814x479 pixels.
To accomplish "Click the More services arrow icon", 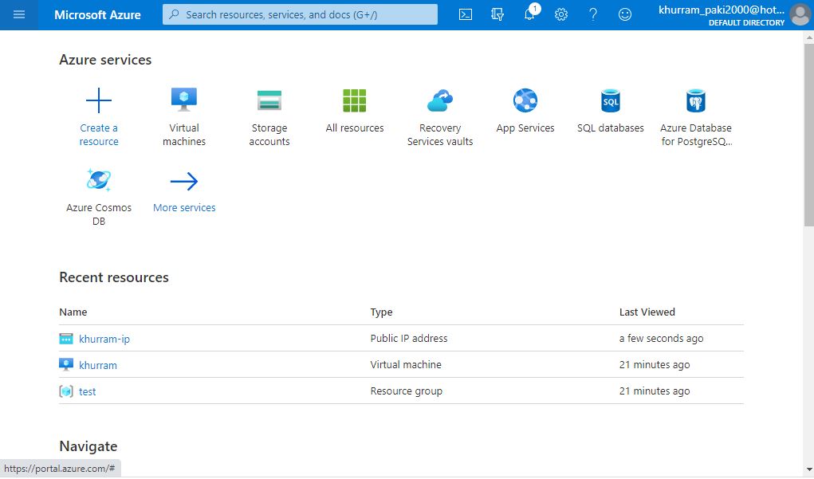I will (184, 181).
